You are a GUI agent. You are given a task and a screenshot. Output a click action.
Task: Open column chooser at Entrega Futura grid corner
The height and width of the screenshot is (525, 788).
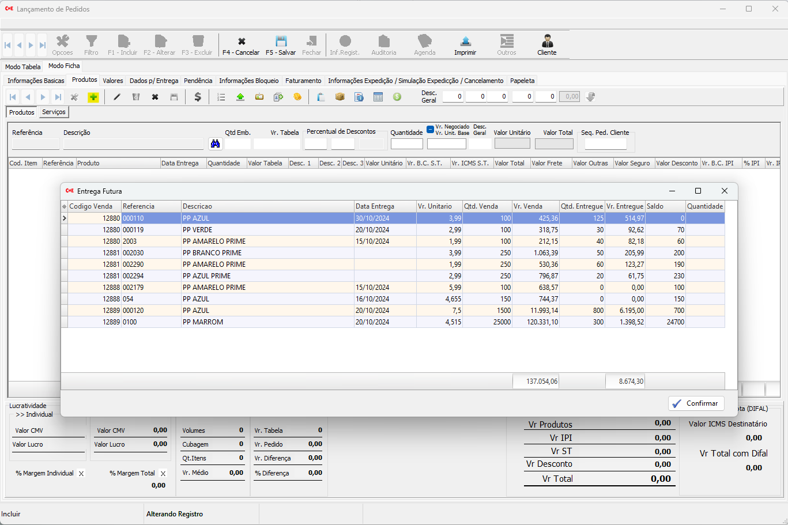tap(64, 206)
